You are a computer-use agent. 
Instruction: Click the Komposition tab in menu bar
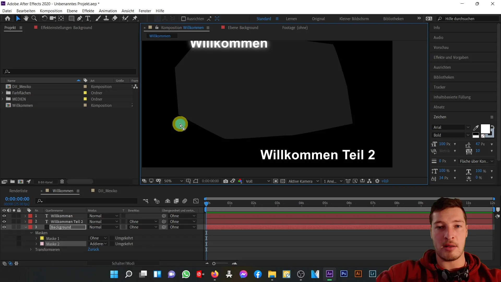51,11
